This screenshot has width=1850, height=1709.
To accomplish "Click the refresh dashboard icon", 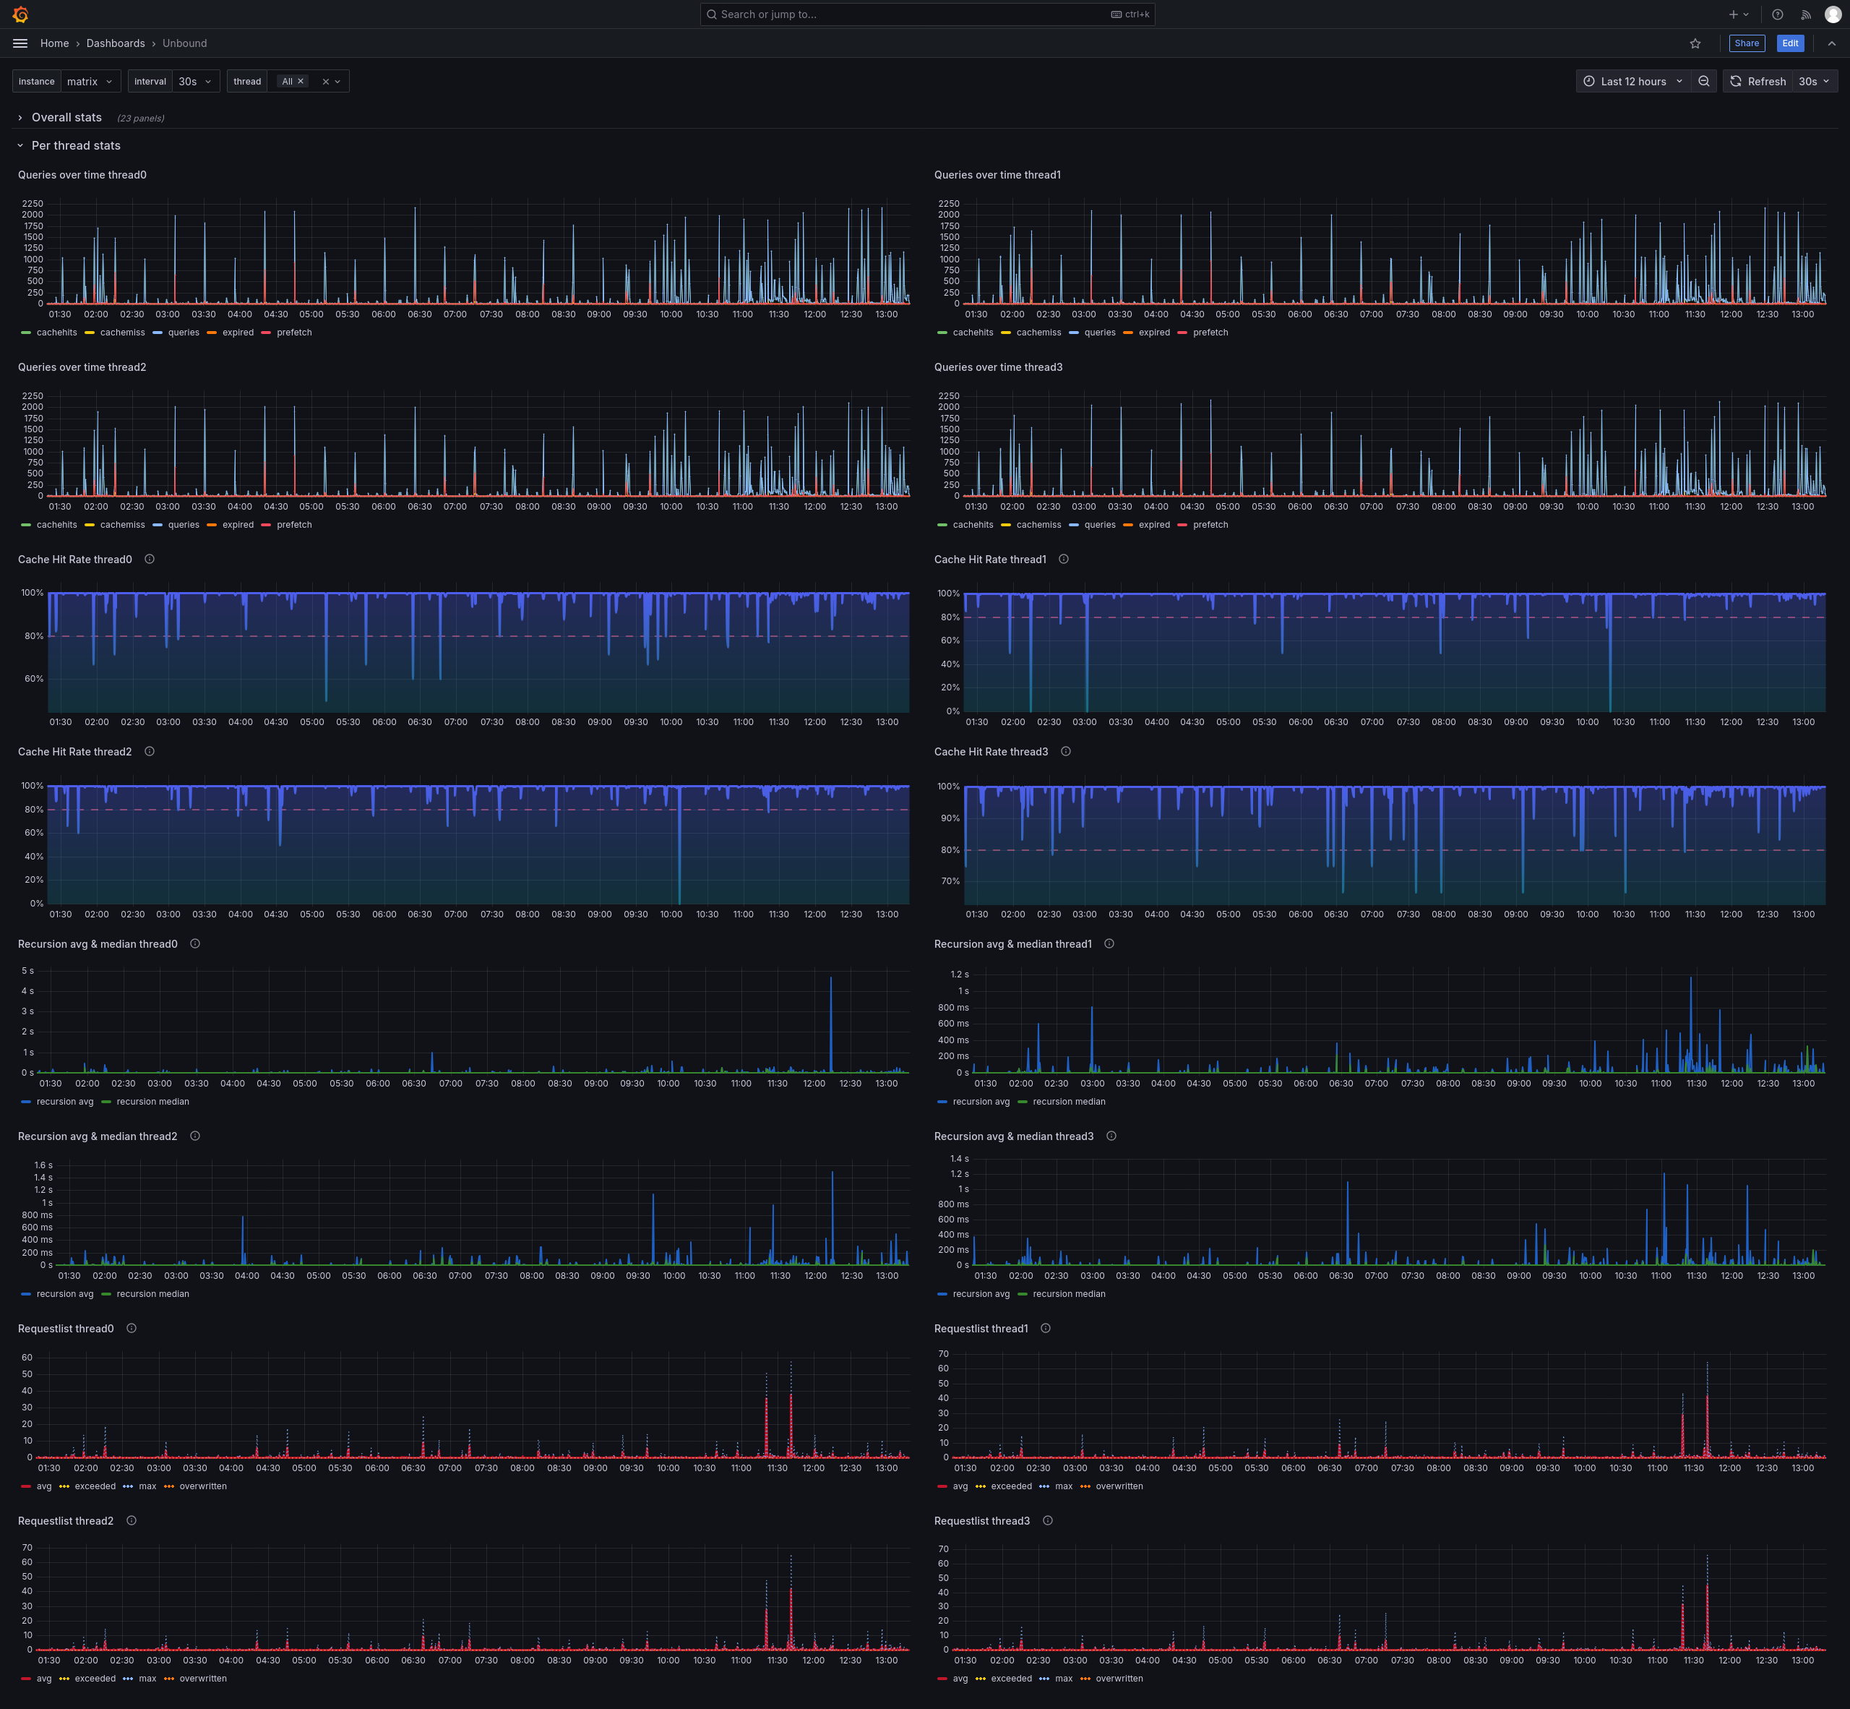I will (x=1735, y=82).
